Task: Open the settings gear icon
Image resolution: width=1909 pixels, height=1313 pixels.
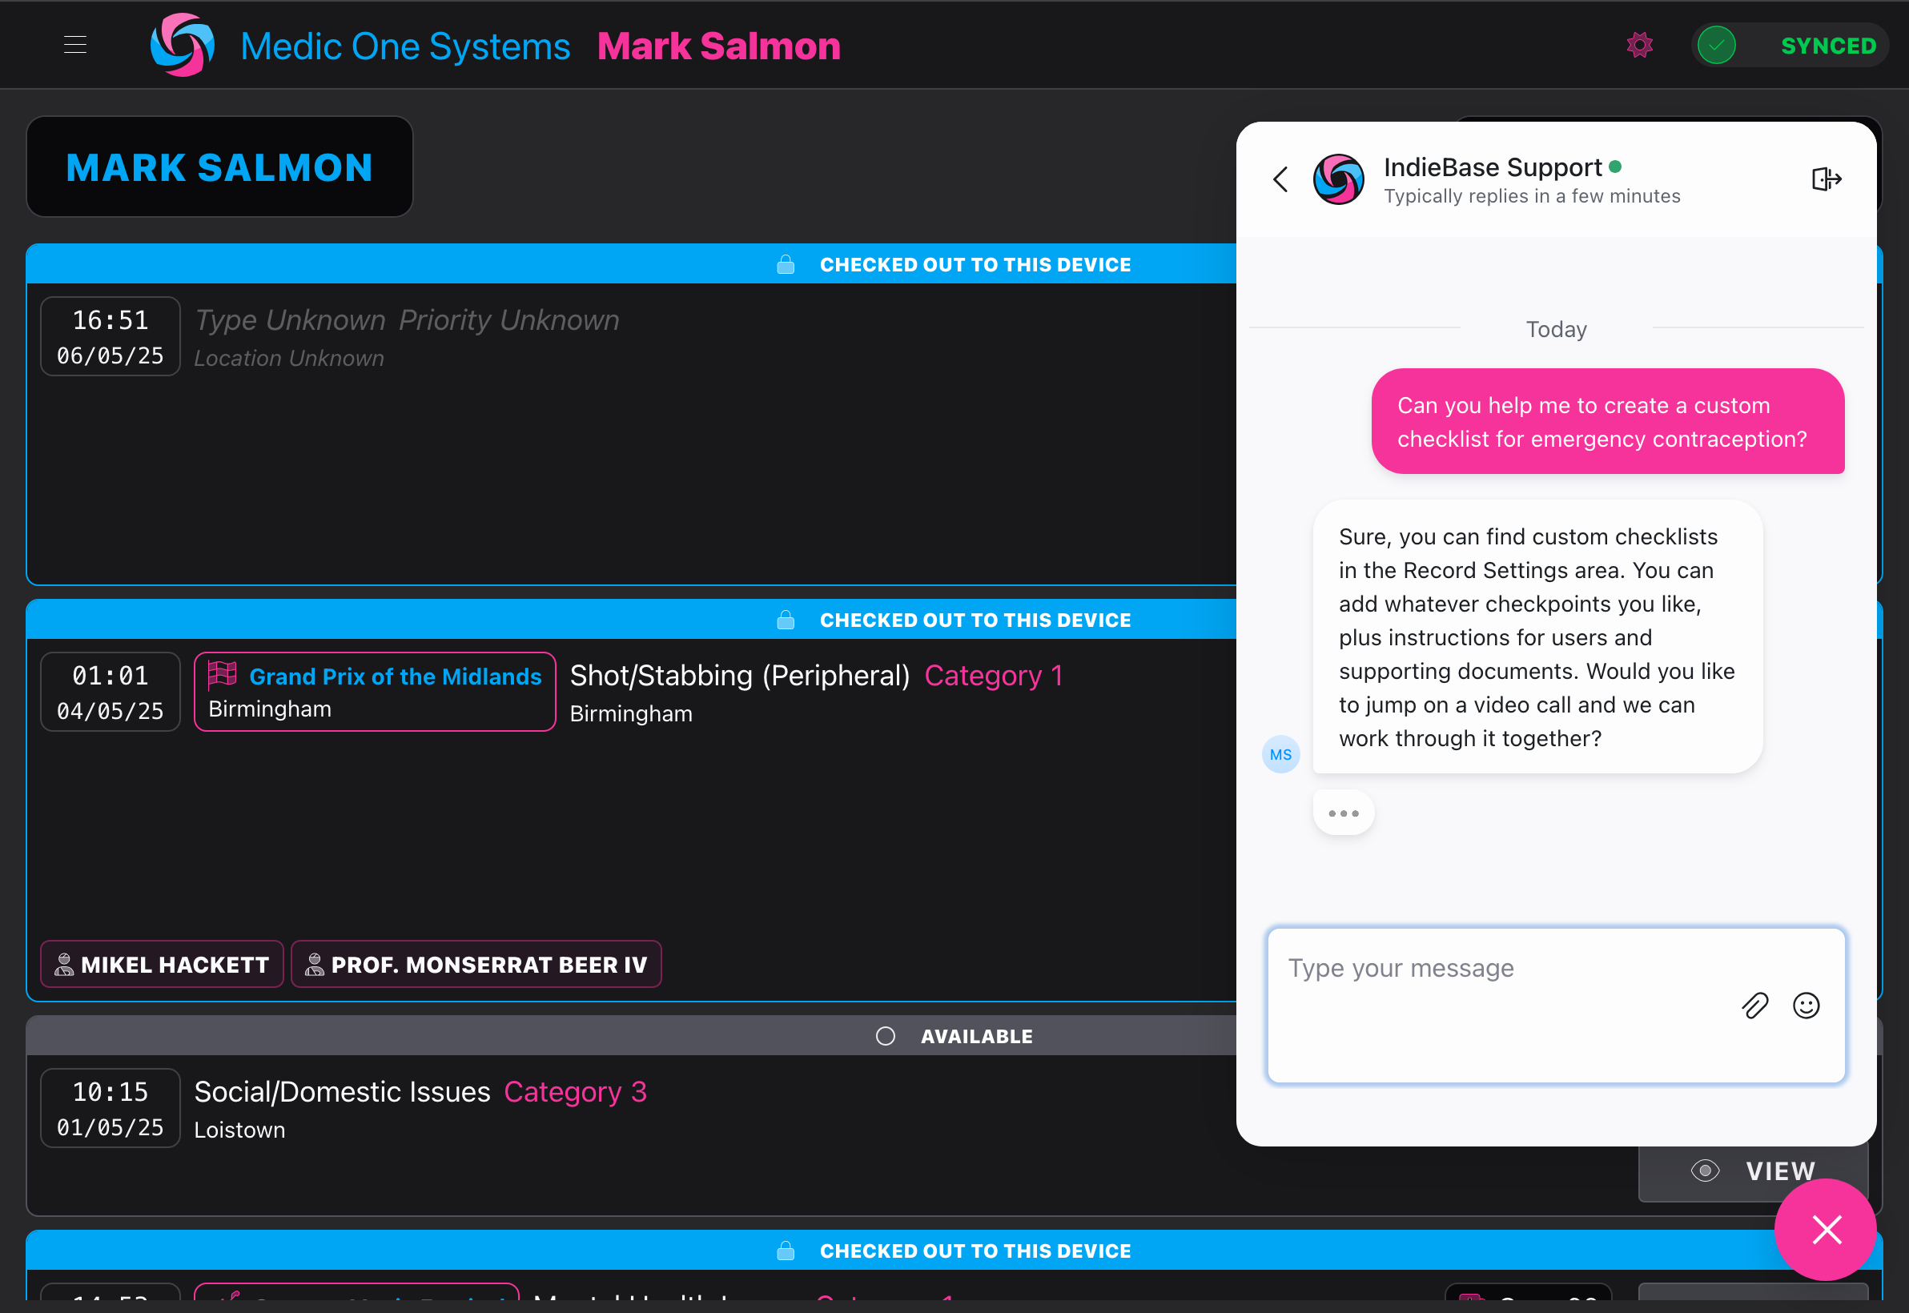Action: pos(1640,46)
